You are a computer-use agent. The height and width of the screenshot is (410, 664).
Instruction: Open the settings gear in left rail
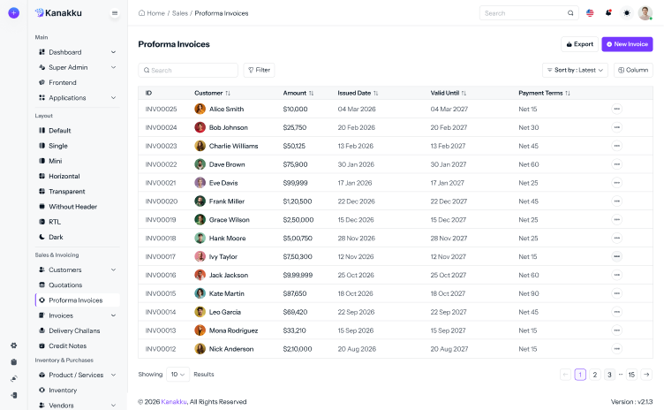click(13, 345)
